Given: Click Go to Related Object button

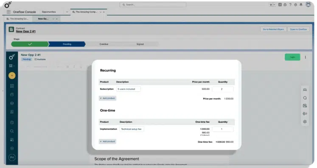Looking at the screenshot, I should [273, 30].
